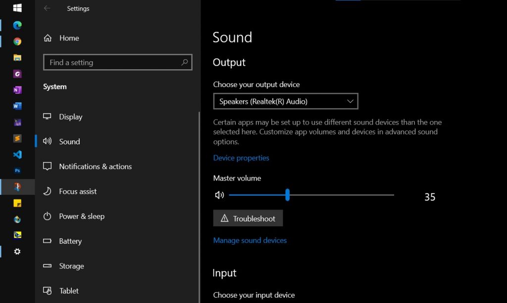The height and width of the screenshot is (303, 507).
Task: Click the System section heading
Action: [55, 87]
